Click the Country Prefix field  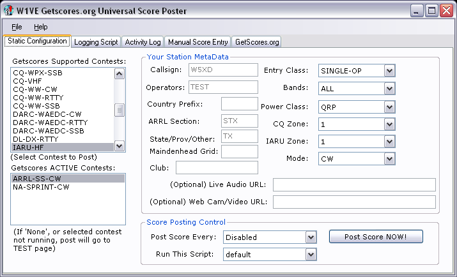pyautogui.click(x=240, y=104)
